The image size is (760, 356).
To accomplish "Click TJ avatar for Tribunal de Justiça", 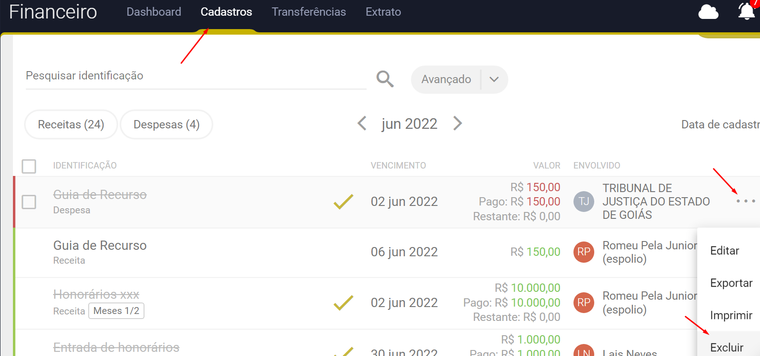I will (584, 202).
